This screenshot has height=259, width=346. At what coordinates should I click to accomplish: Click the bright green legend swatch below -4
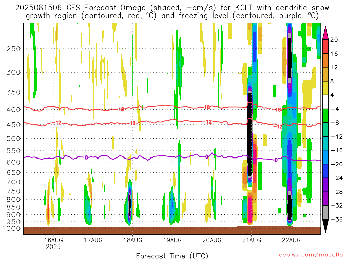(325, 116)
